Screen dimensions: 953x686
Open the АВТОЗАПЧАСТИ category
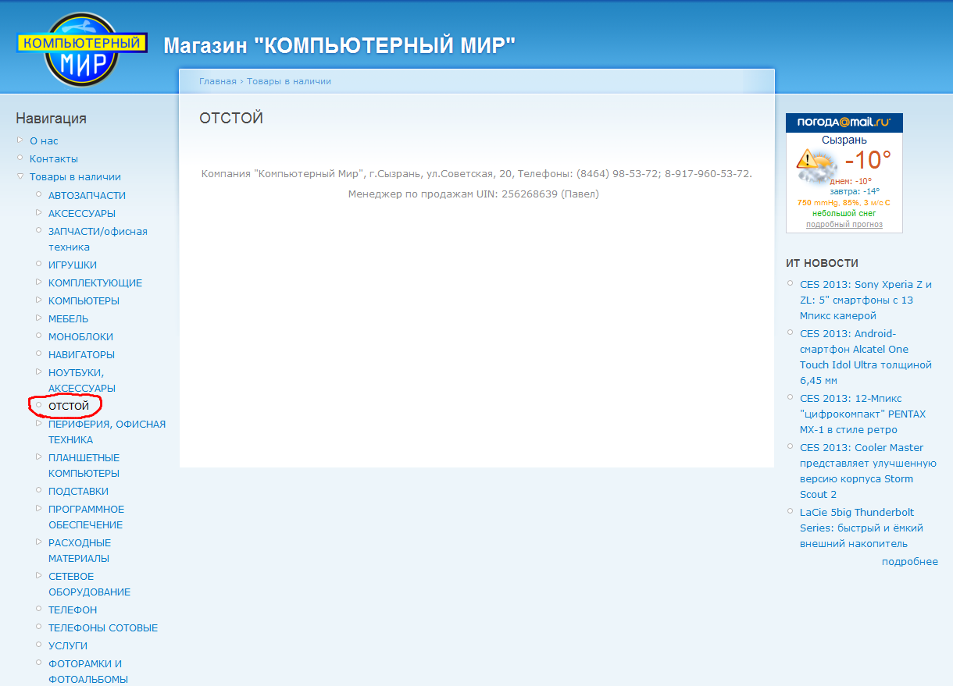pos(87,196)
